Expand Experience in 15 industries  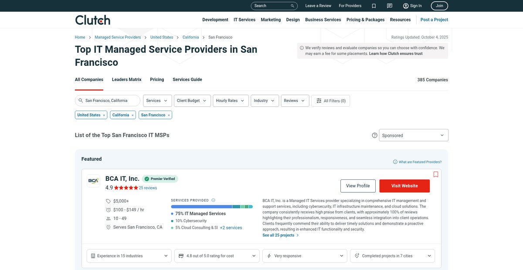pos(129,256)
